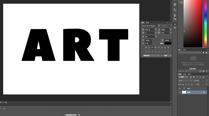Switch to the Channels tab

pos(184,74)
